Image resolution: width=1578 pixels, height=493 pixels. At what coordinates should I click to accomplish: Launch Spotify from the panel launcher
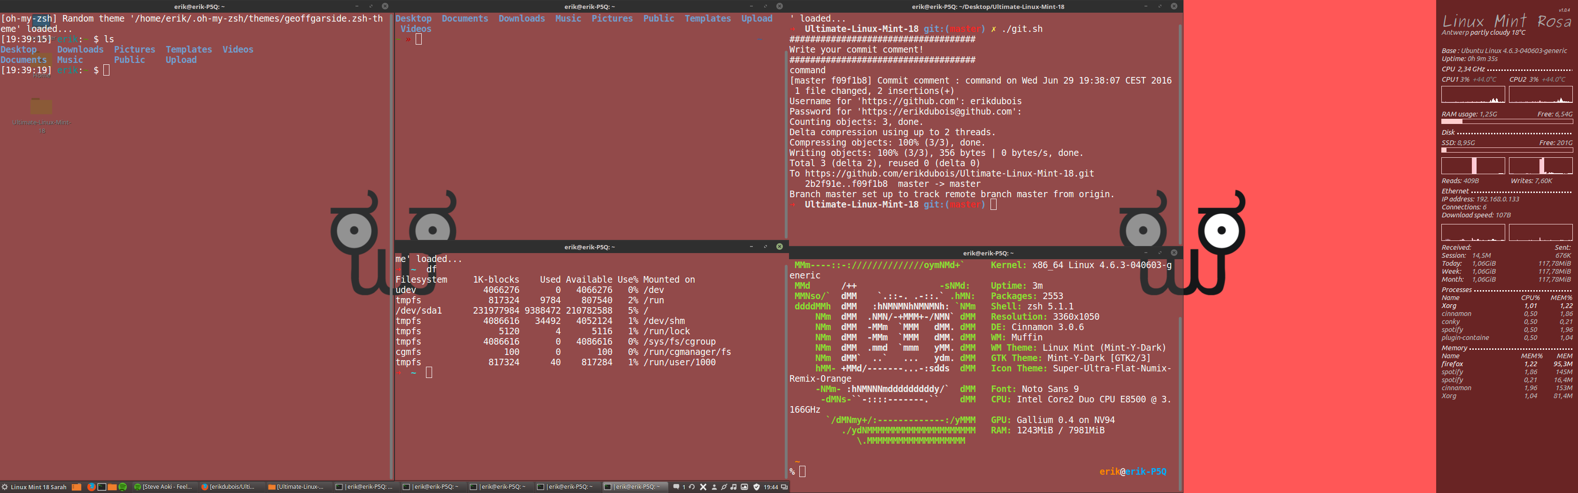tap(123, 487)
